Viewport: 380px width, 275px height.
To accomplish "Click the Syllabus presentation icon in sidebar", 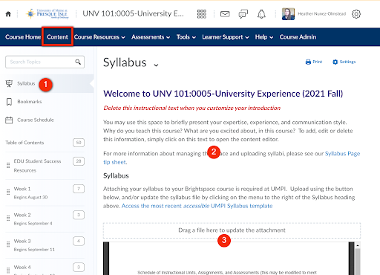I will tap(9, 83).
